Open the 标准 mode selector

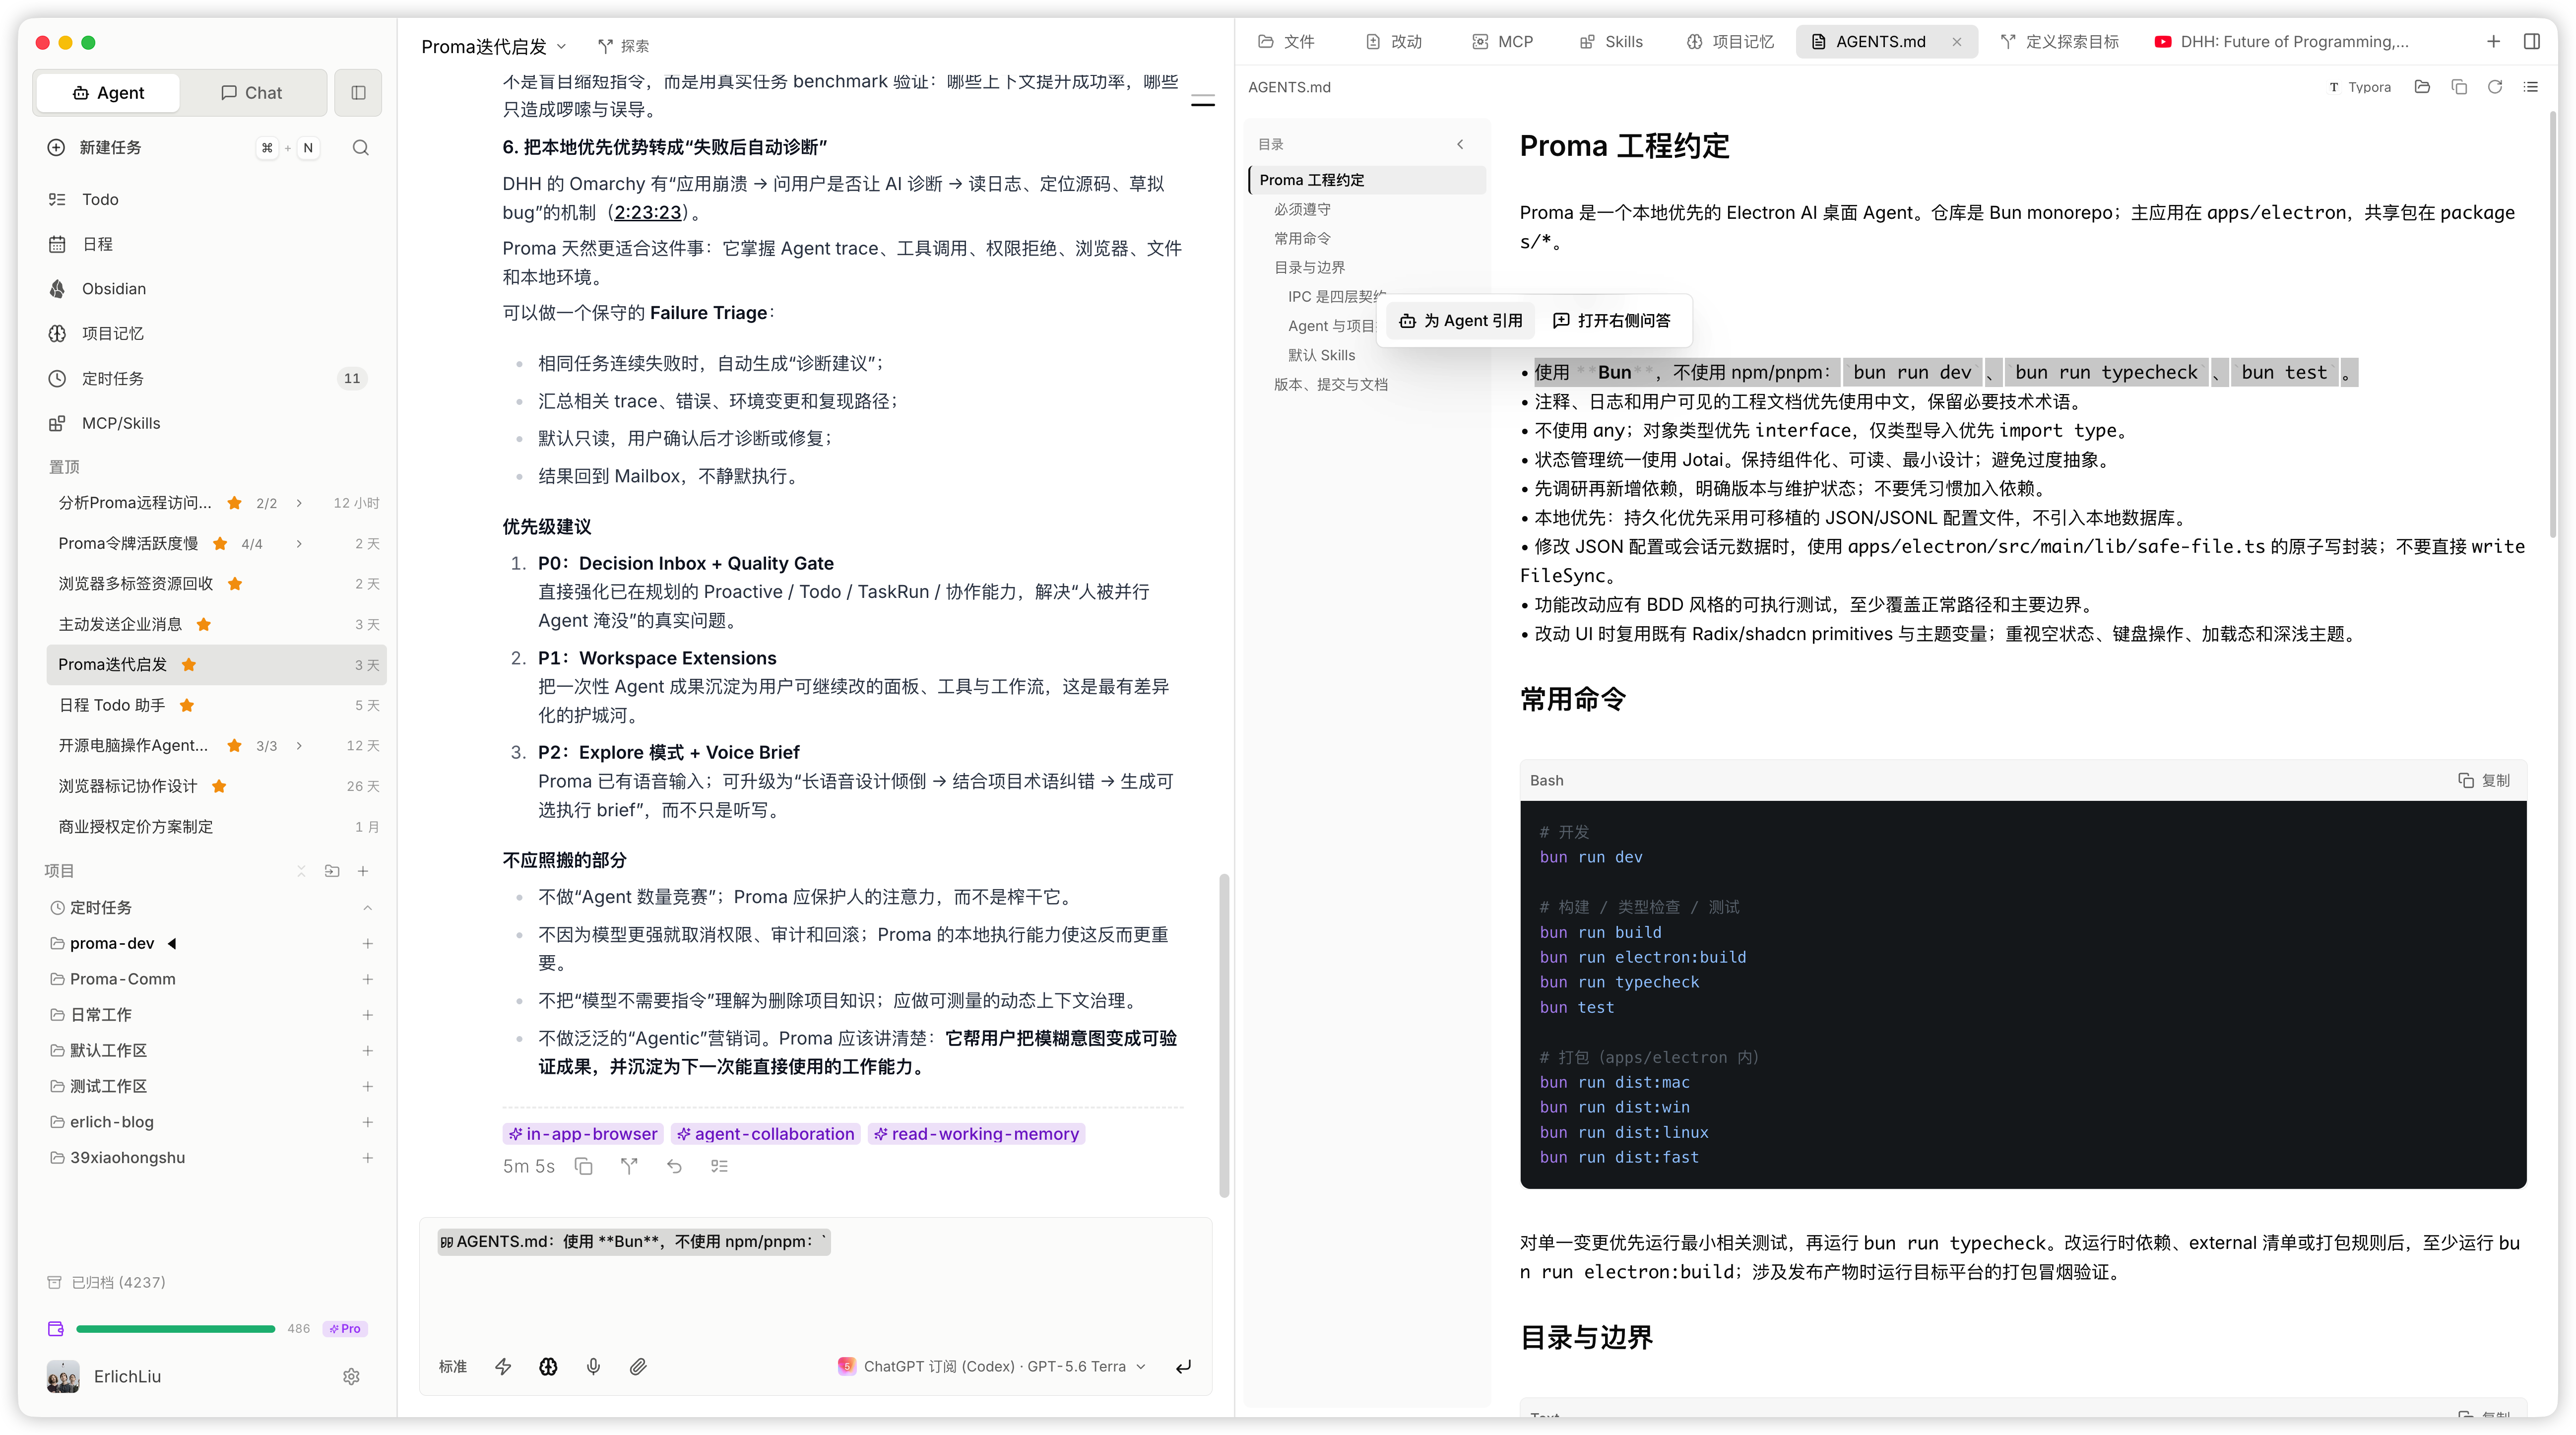(x=453, y=1366)
